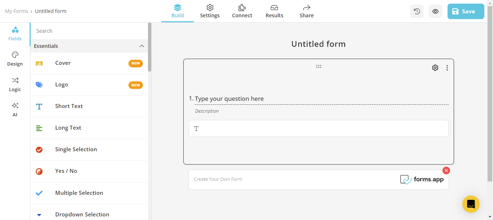The height and width of the screenshot is (220, 493).
Task: Open the three-dot menu on the question block
Action: pyautogui.click(x=447, y=67)
